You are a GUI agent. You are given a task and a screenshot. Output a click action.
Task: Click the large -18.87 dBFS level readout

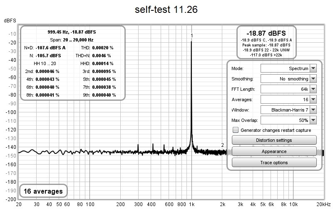click(266, 33)
